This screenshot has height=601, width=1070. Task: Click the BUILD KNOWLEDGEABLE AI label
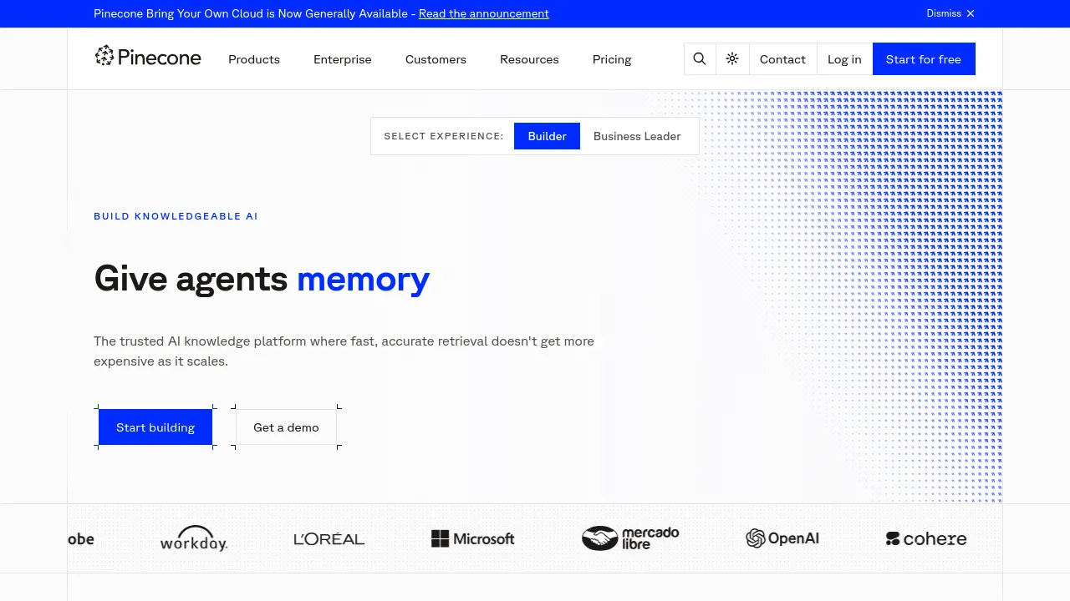pos(176,216)
